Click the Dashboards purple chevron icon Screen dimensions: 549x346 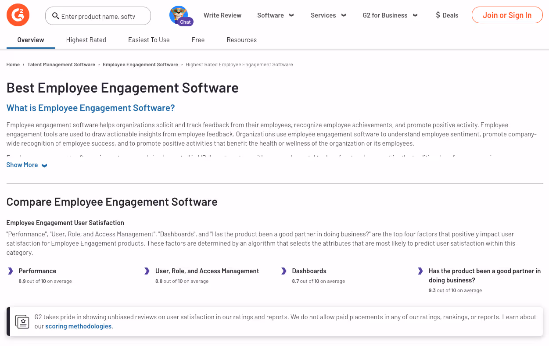284,271
